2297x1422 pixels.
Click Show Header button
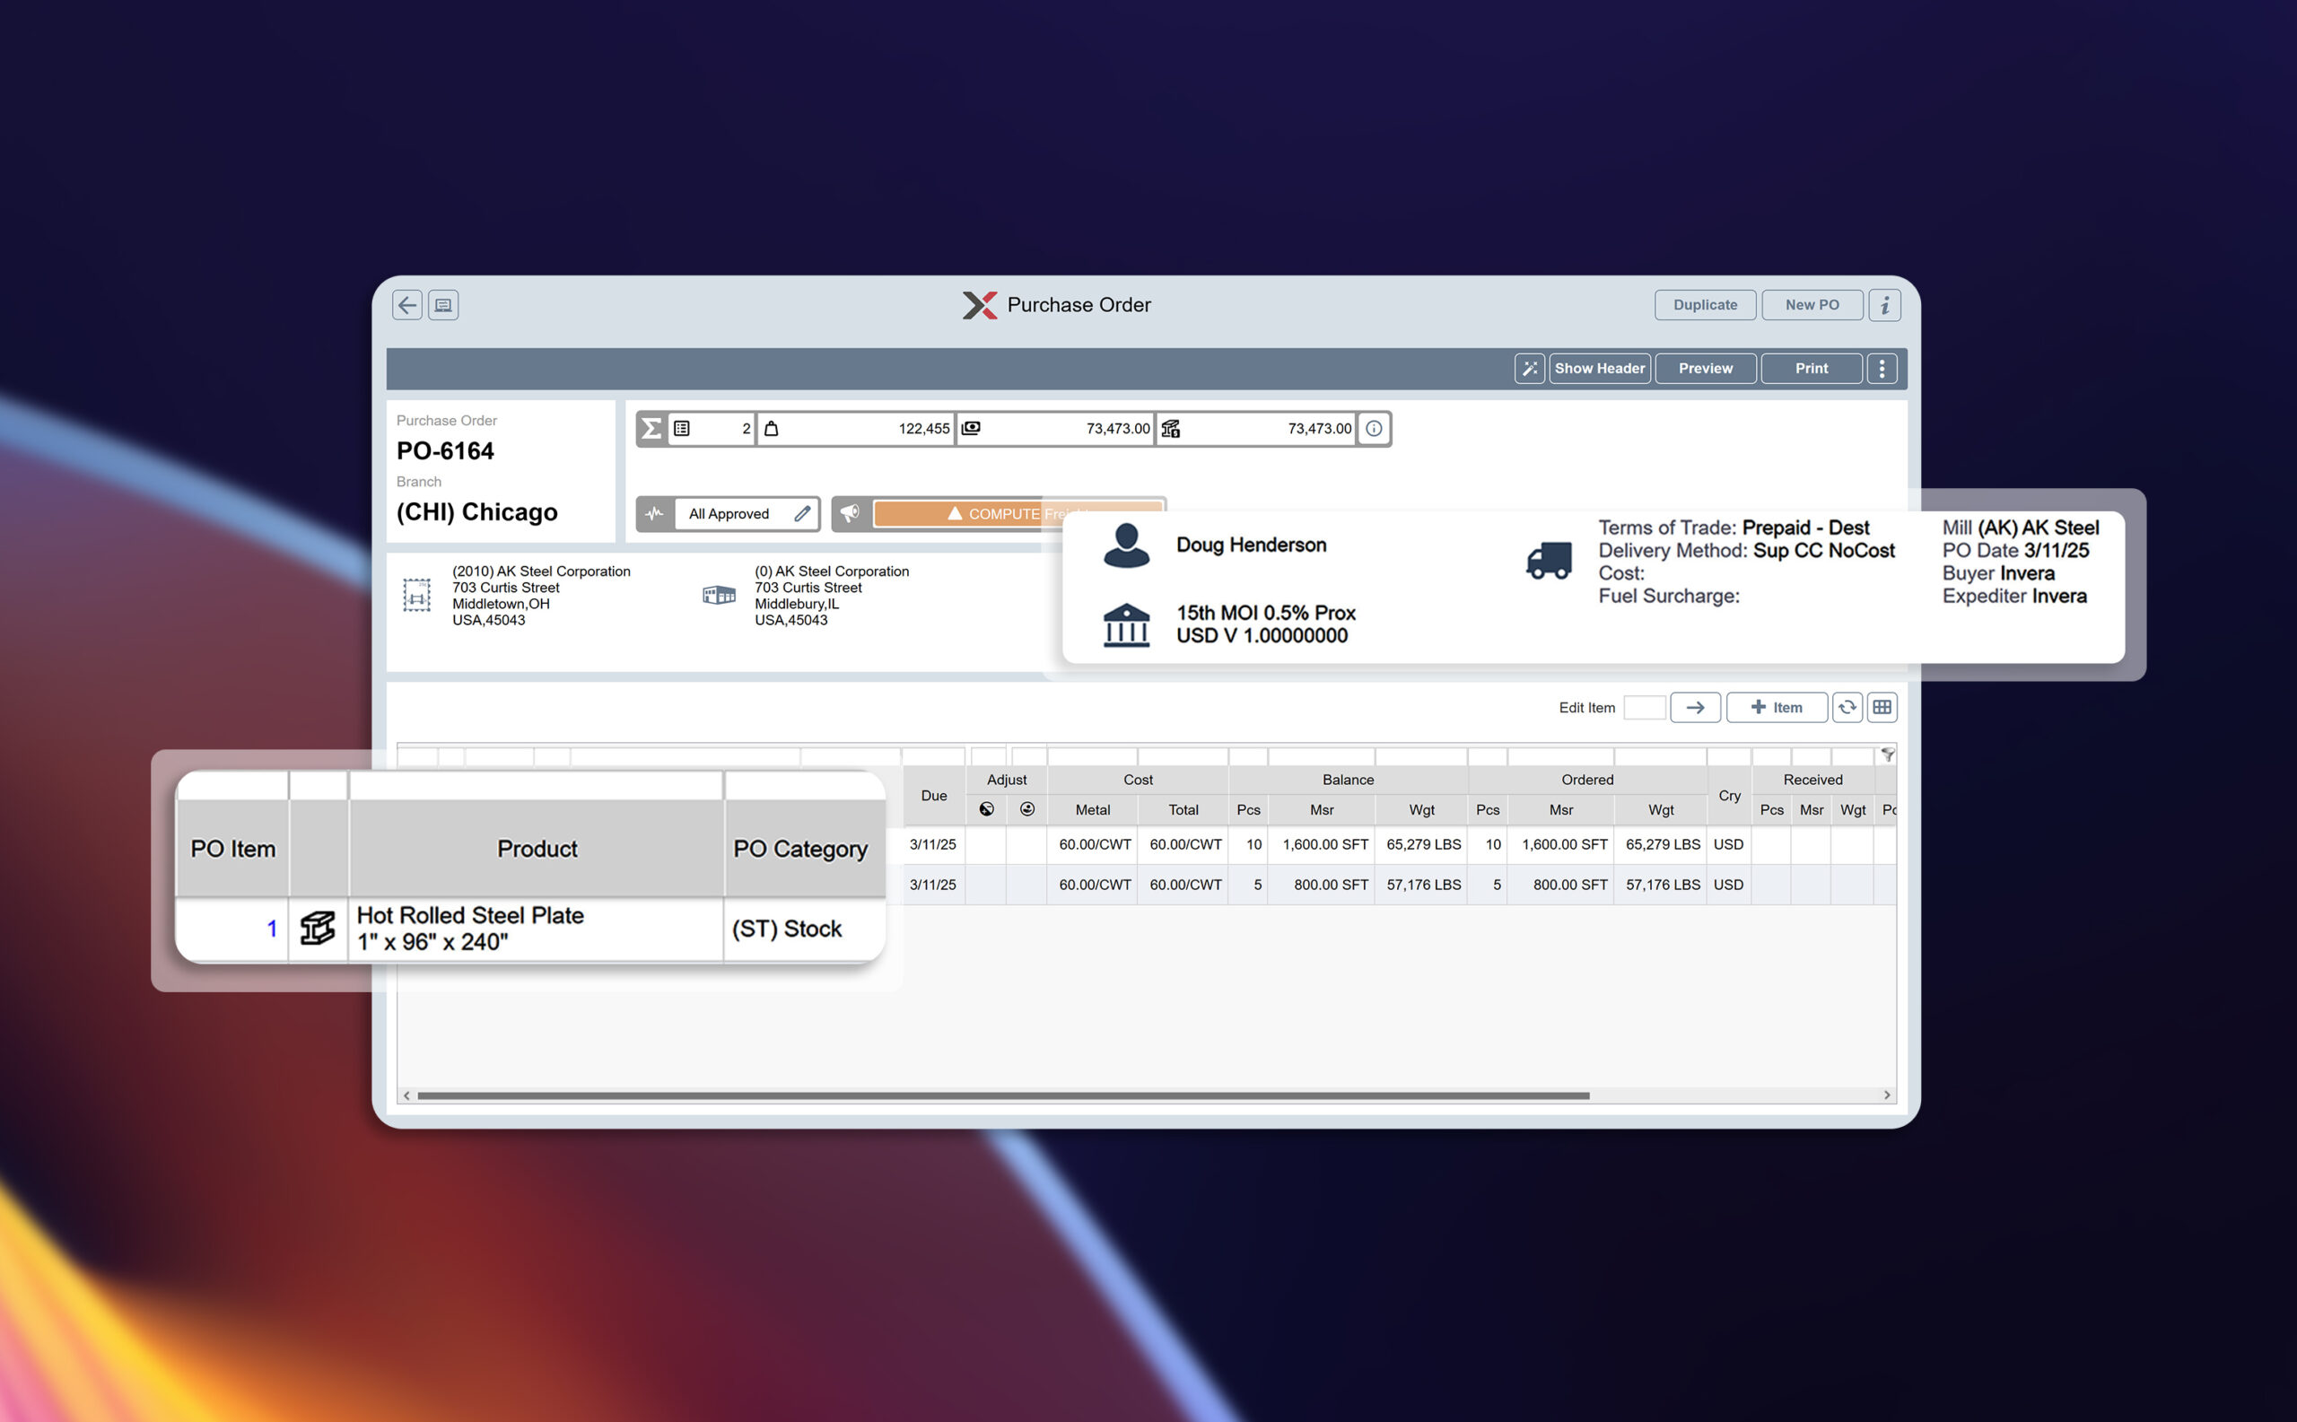click(1599, 369)
